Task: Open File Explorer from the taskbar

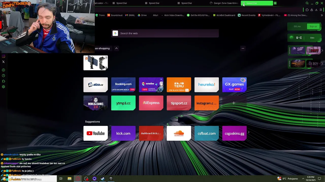Action: pyautogui.click(x=69, y=179)
